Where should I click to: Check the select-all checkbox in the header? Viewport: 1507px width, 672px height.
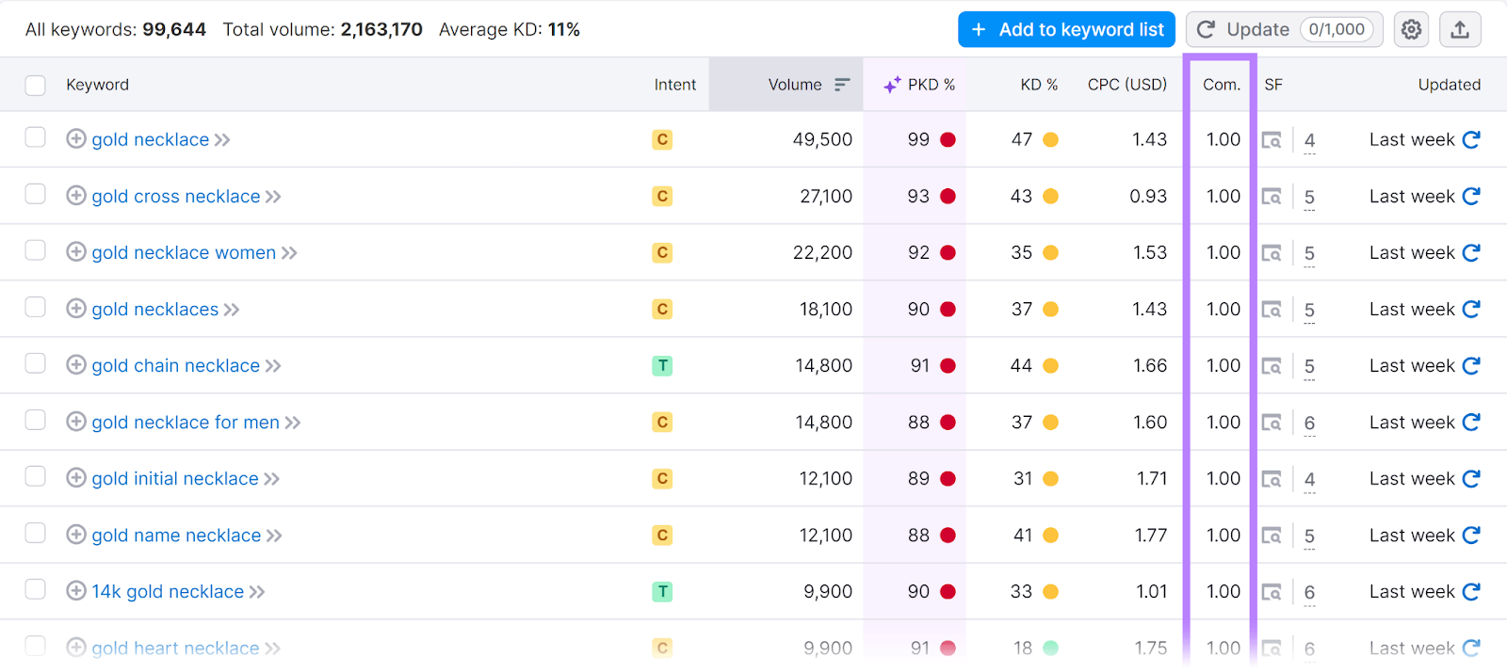coord(35,85)
